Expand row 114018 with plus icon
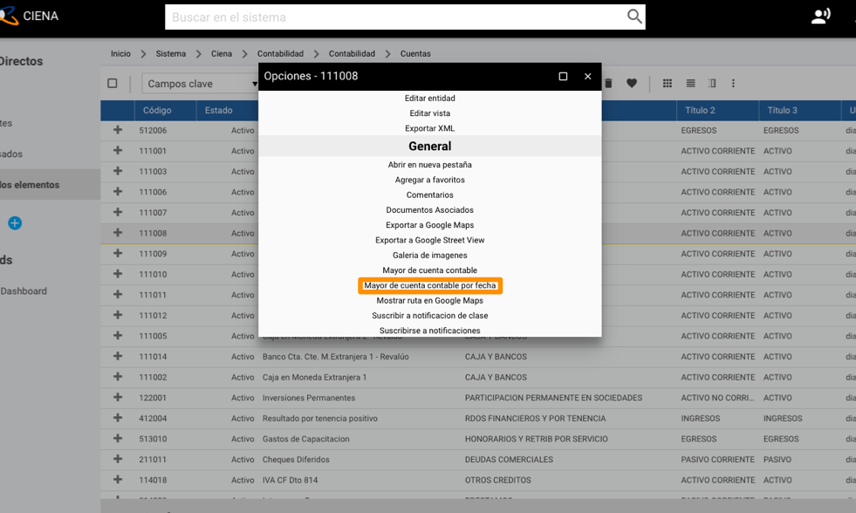 [118, 480]
